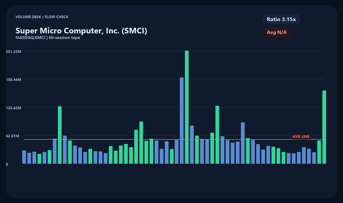This screenshot has height=203, width=343.
Task: Click the 62.81M axis label
Action: click(x=13, y=136)
